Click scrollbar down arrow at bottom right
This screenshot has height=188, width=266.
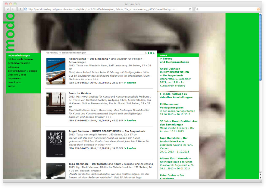[260, 178]
